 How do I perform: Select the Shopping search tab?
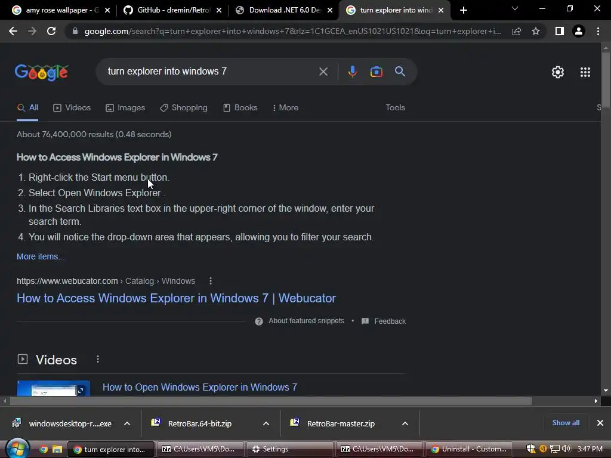pos(184,107)
